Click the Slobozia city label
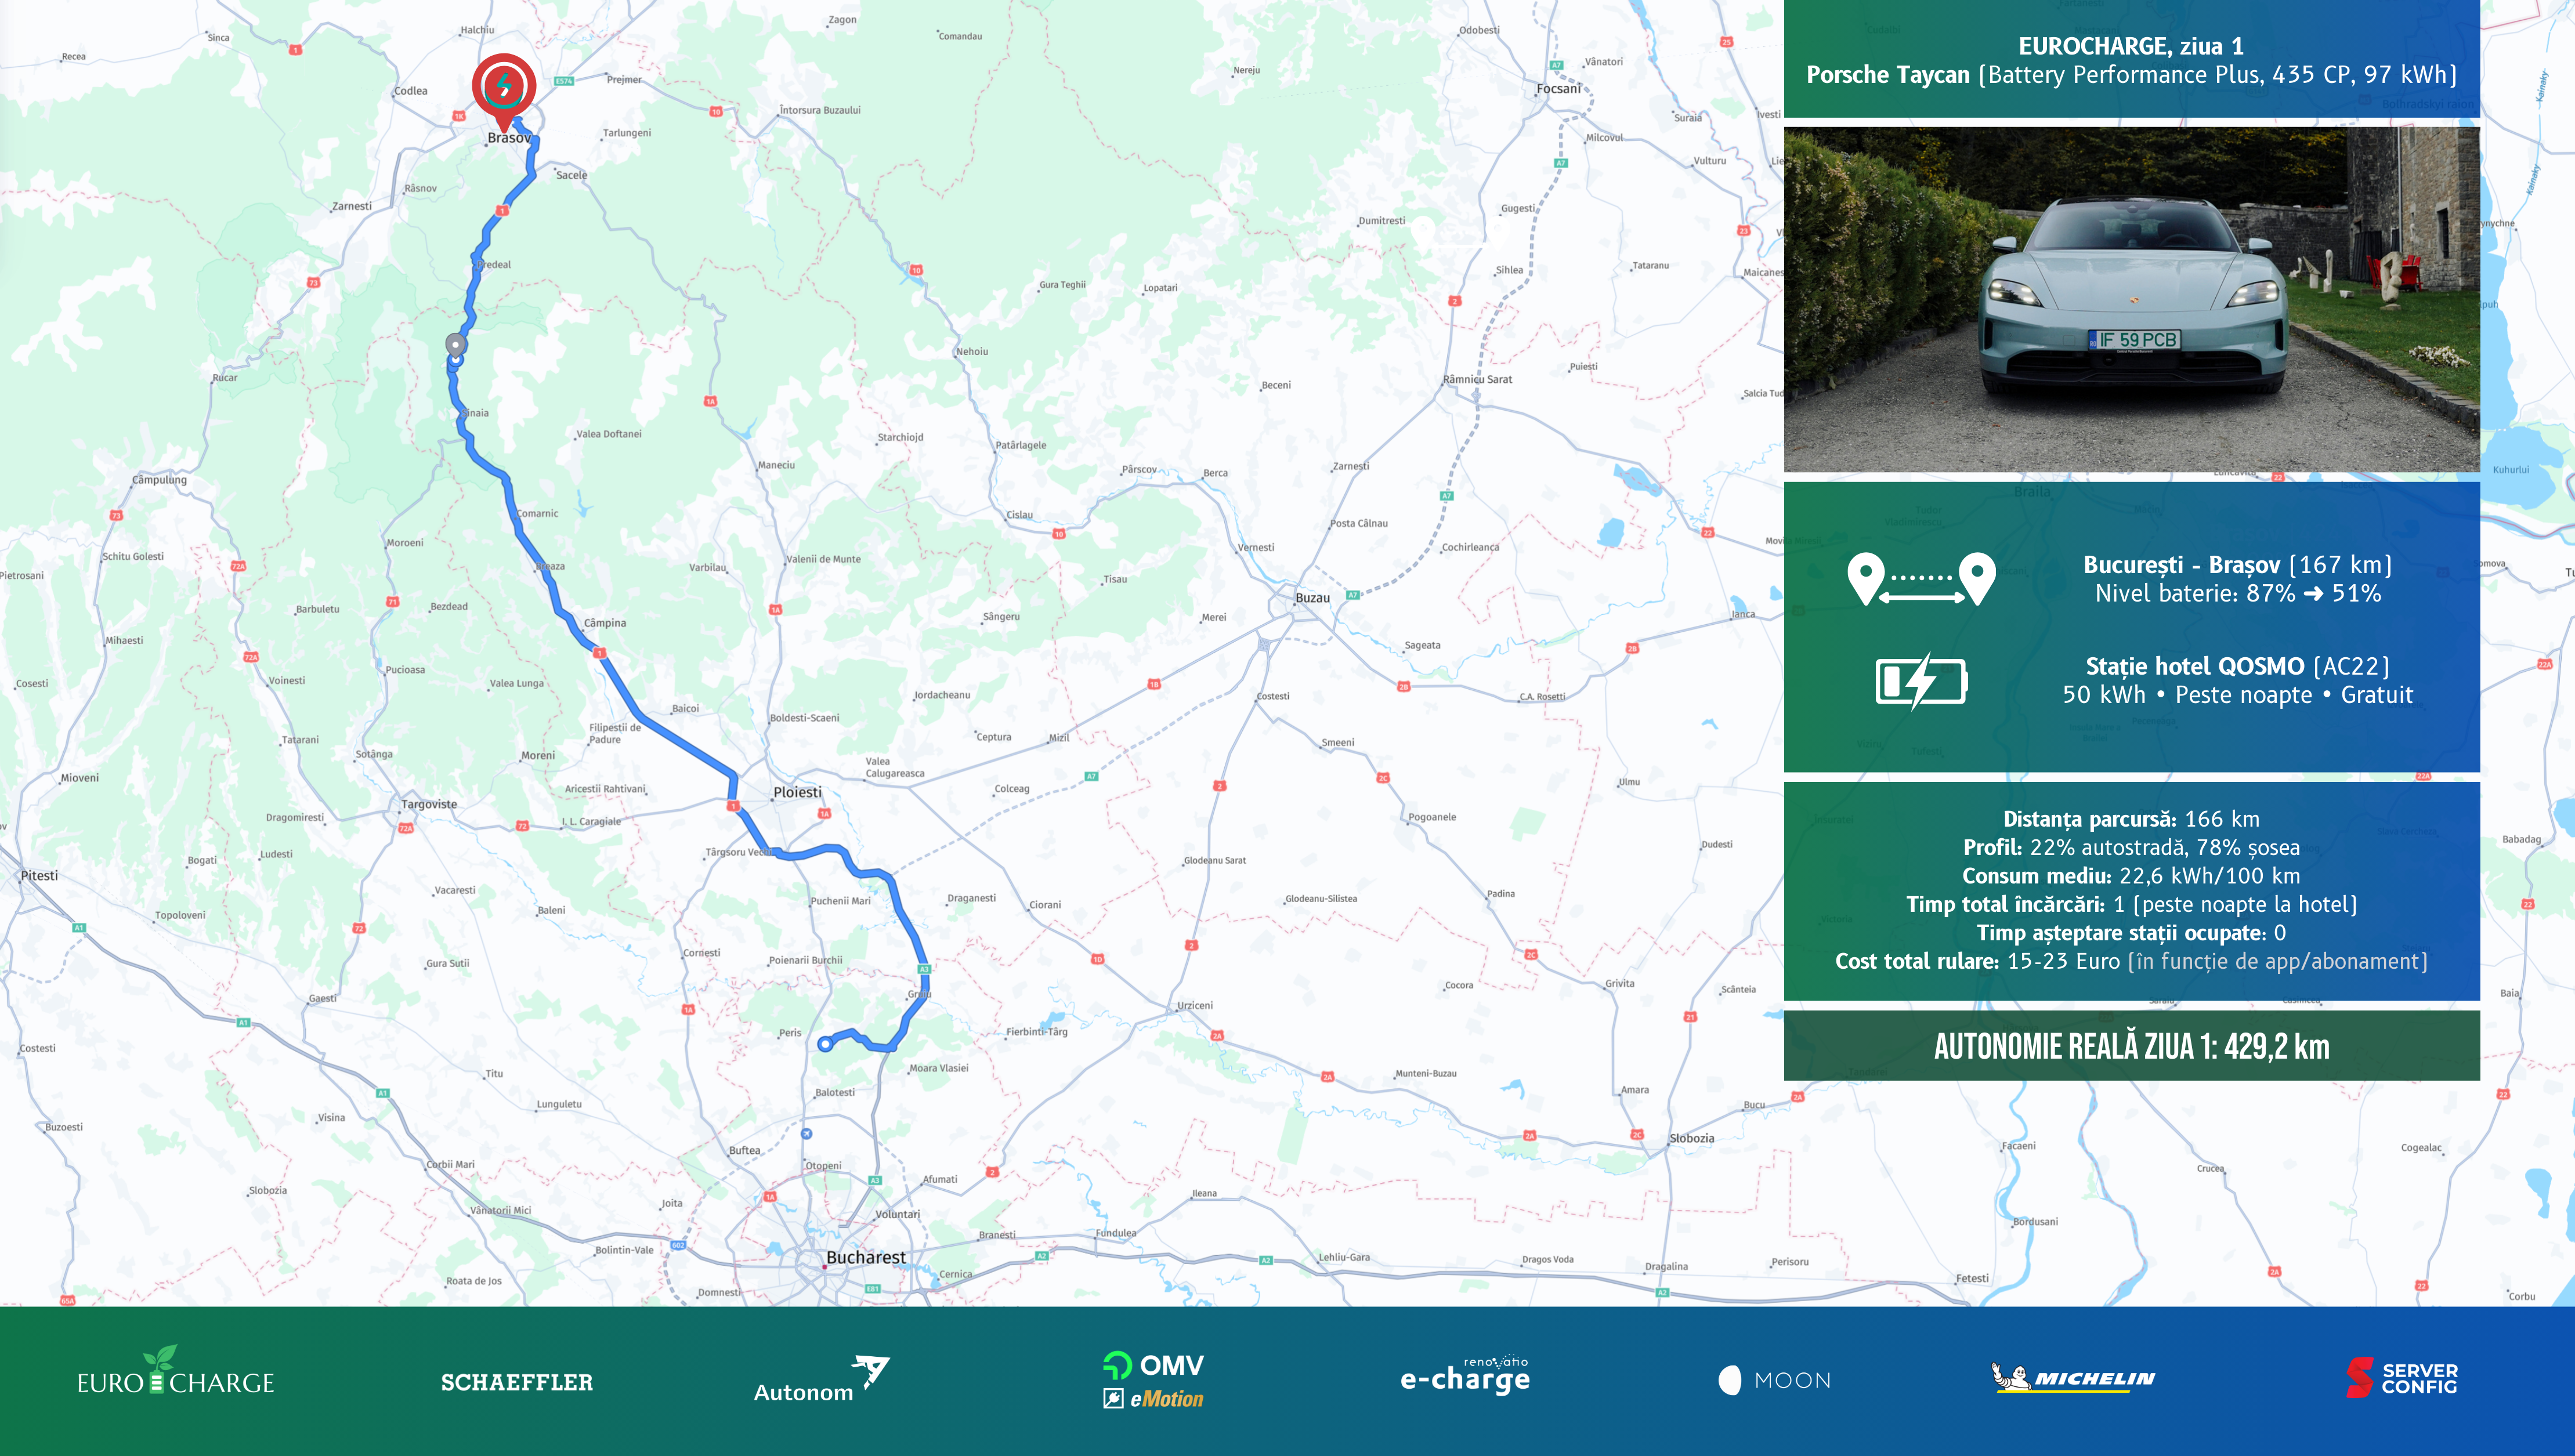The width and height of the screenshot is (2575, 1456). [x=1692, y=1138]
